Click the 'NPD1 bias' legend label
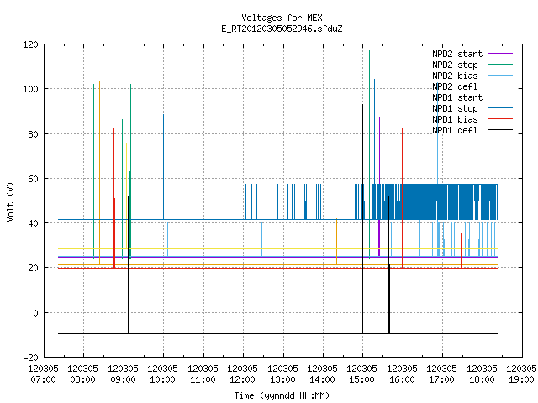This screenshot has width=538, height=403. click(455, 119)
